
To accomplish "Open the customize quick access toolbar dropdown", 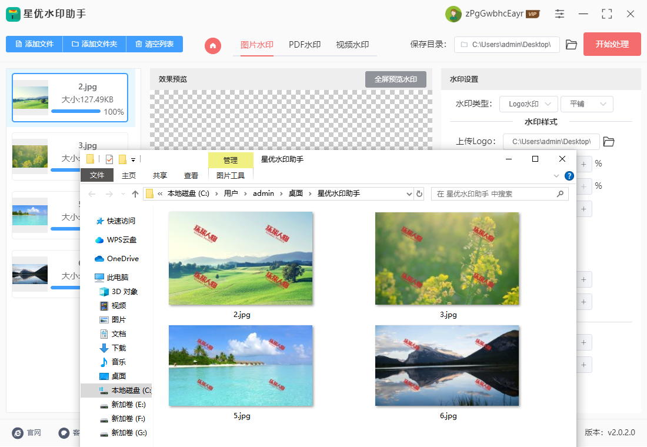I will 134,159.
